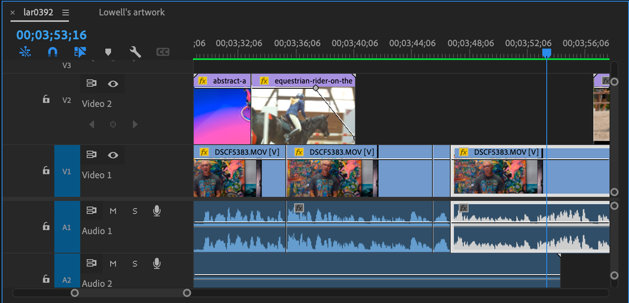Click vertical video tracks zoom handle top
This screenshot has height=303, width=629.
tap(614, 82)
